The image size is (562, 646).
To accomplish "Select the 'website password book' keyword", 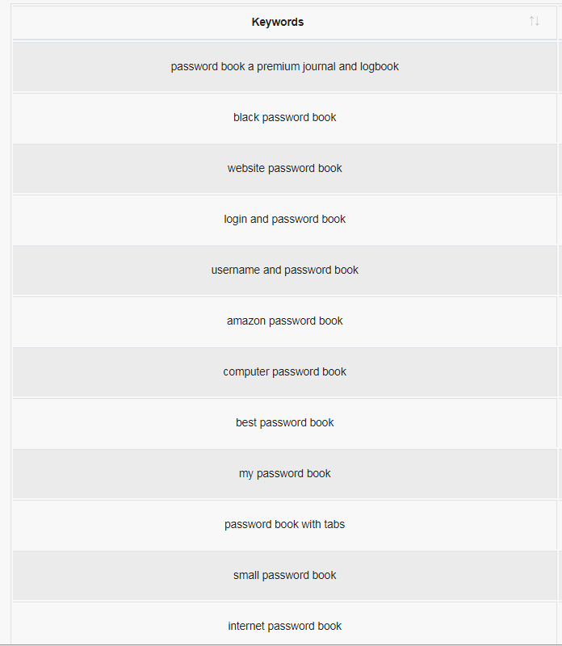I will 284,168.
